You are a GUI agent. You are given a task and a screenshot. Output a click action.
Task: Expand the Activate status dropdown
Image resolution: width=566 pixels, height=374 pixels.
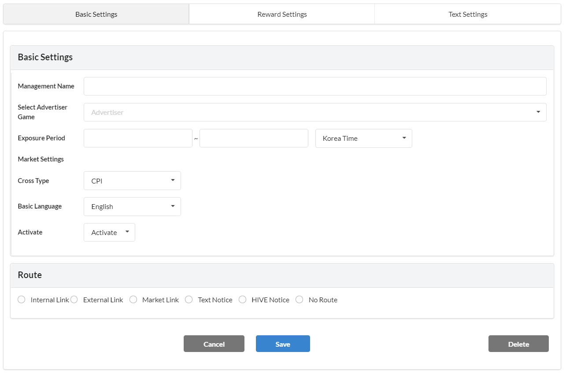[109, 232]
